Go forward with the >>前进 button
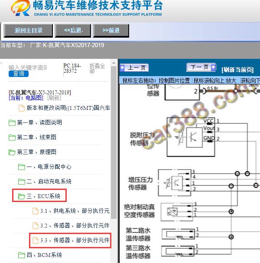Screen dimensions: 260x263 tap(111, 31)
